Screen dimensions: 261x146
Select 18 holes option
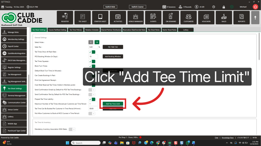tap(97, 42)
